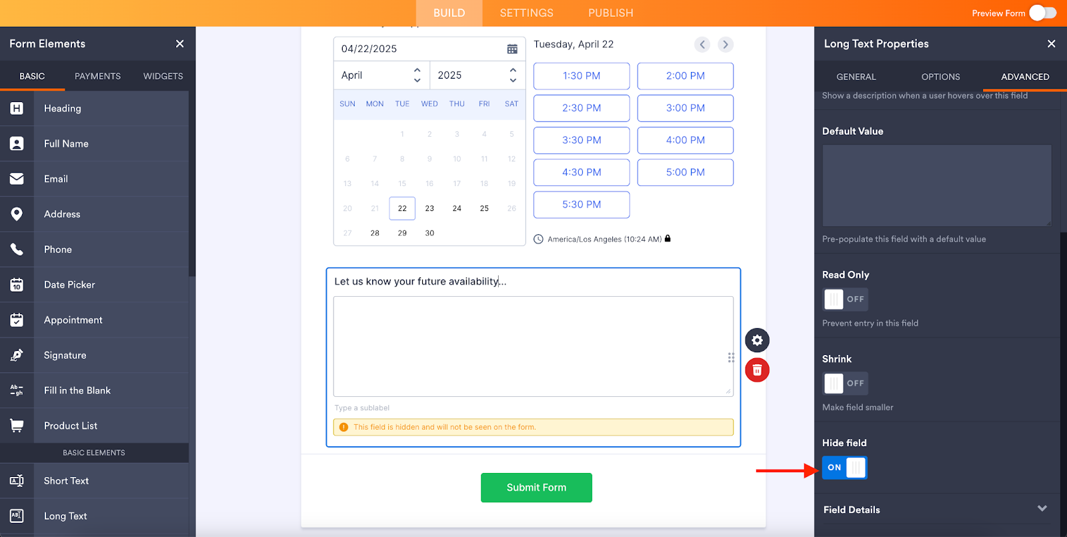Add Appointment element to form
This screenshot has height=537, width=1067.
(73, 320)
